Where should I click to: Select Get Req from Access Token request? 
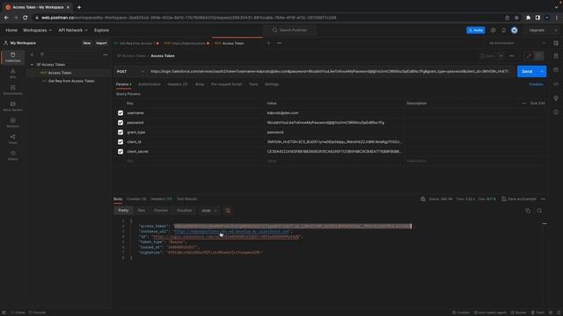(71, 82)
